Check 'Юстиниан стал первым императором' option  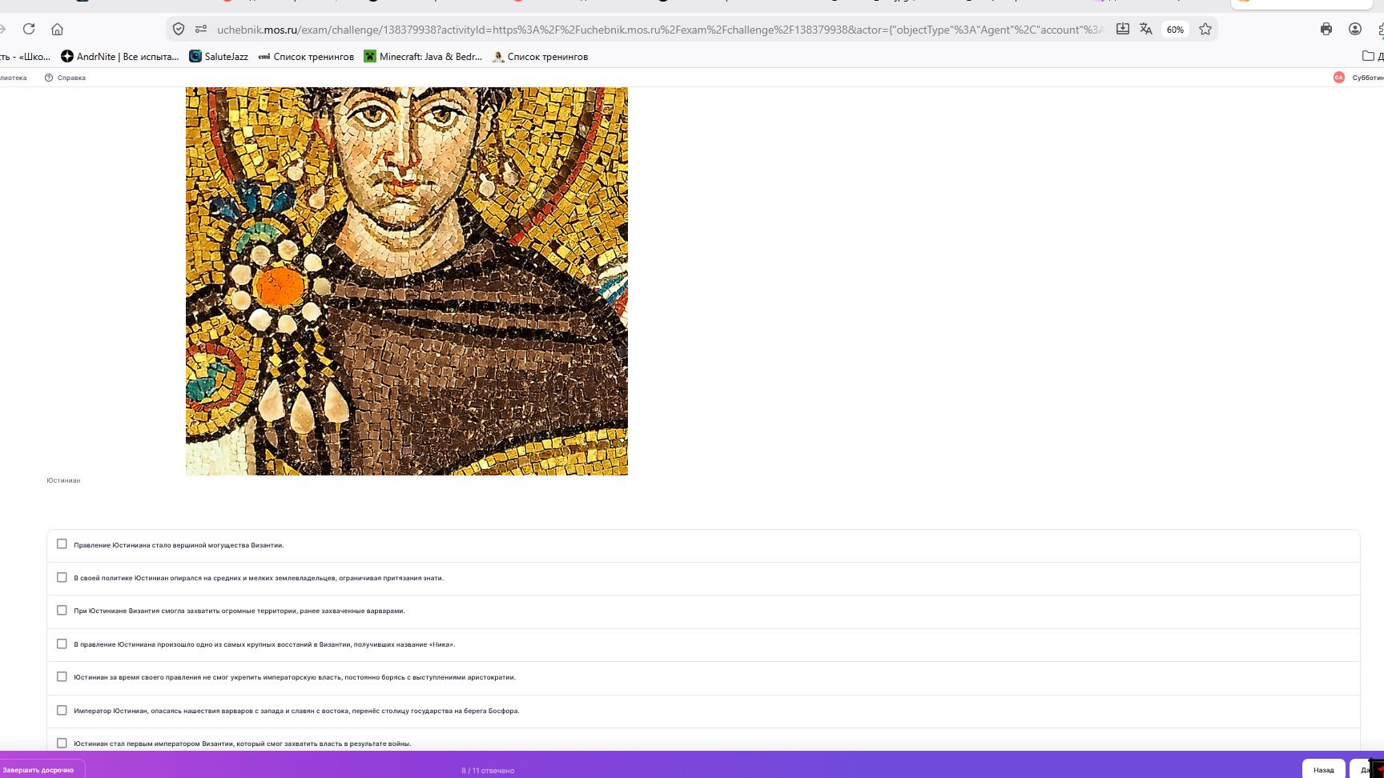click(62, 743)
